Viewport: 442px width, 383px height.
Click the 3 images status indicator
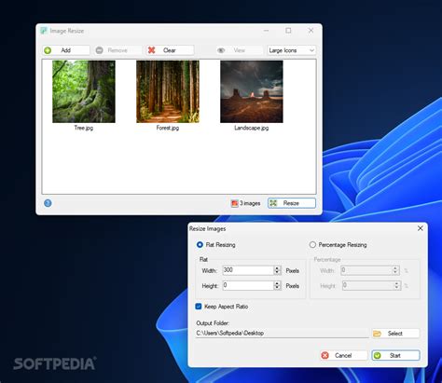(245, 203)
